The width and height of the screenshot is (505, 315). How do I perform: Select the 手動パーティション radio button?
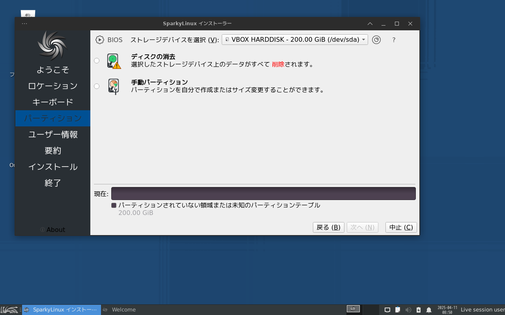97,86
